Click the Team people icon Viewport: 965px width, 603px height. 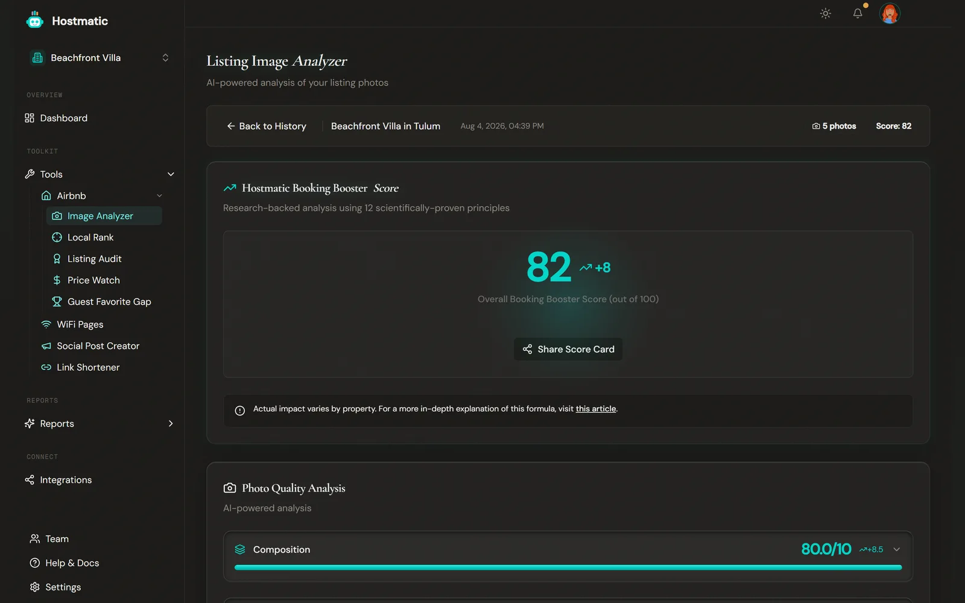click(x=35, y=539)
